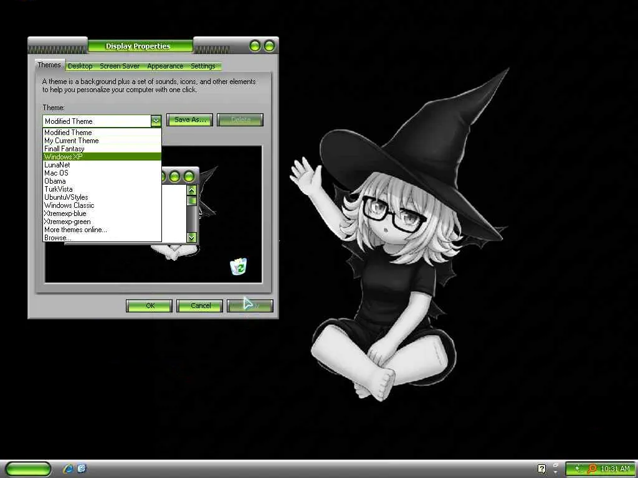Click the disabled Apply button

[x=250, y=306]
